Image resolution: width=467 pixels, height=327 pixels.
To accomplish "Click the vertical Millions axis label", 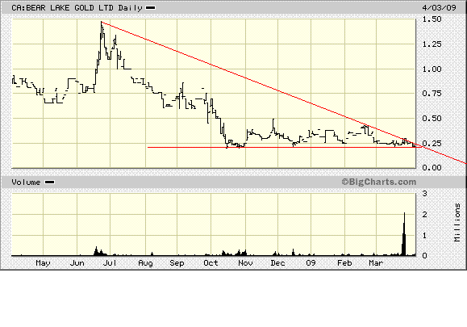I will click(457, 222).
